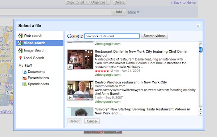Screen dimensions: 217x137
Task: Click '1 min - Sep 6, 2007' text
Action: tap(109, 97)
